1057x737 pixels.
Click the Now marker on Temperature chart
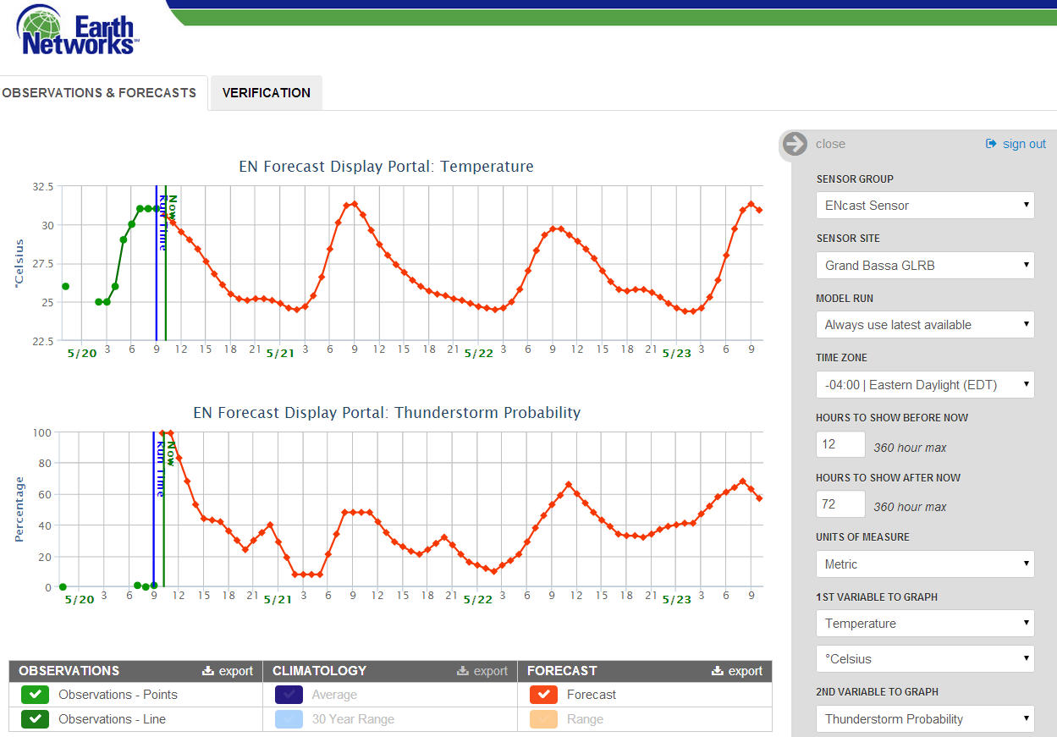pos(172,208)
